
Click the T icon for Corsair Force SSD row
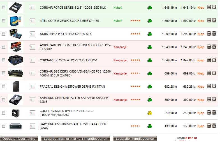pos(209,7)
